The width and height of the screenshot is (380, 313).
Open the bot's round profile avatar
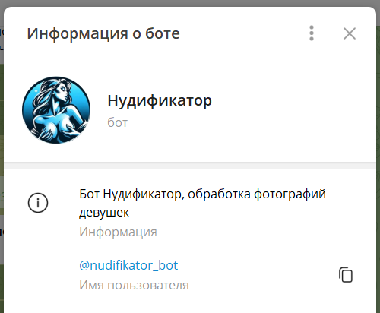(56, 110)
